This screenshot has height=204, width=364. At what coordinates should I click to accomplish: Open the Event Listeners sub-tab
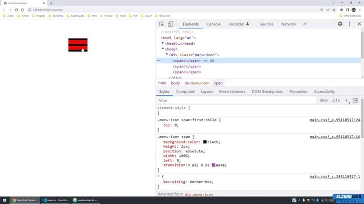pos(232,92)
